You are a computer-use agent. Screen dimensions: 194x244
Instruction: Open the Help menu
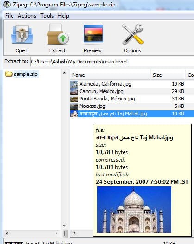point(63,16)
